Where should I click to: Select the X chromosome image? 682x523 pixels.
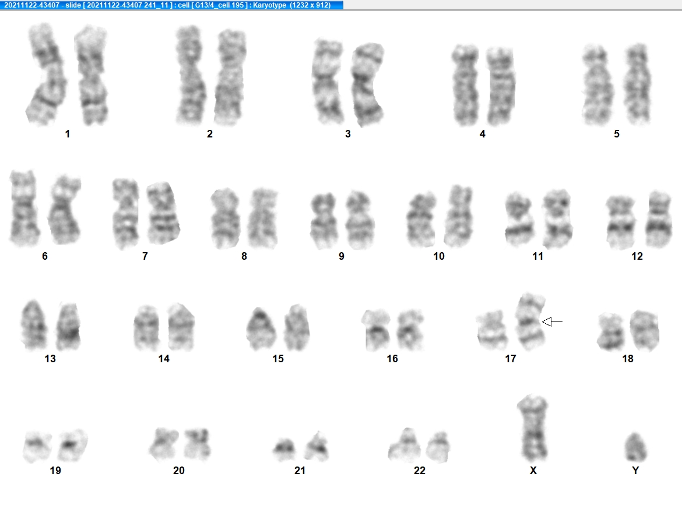tap(533, 428)
